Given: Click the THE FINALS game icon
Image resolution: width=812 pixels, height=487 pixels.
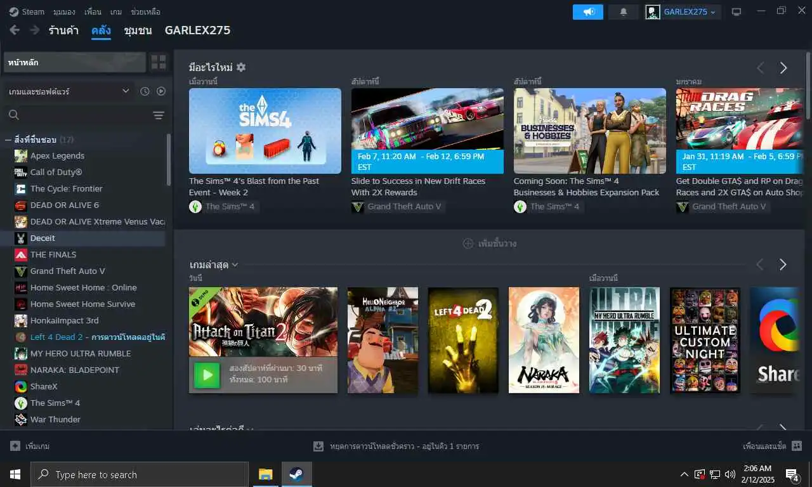Looking at the screenshot, I should pos(21,255).
